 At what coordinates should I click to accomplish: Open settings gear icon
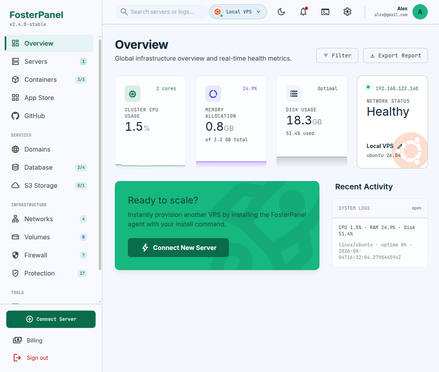[x=347, y=12]
